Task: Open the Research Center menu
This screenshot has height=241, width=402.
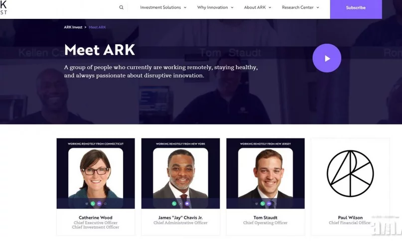Action: (x=300, y=7)
